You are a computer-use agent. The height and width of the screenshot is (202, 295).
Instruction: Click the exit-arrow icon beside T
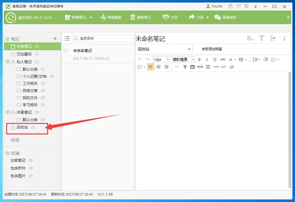[x=273, y=38]
